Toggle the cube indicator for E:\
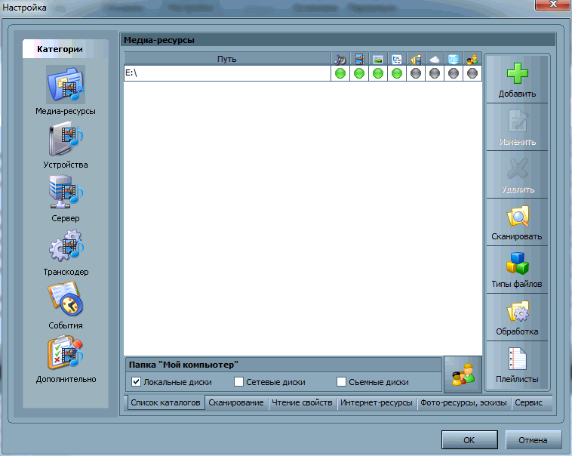 [454, 73]
